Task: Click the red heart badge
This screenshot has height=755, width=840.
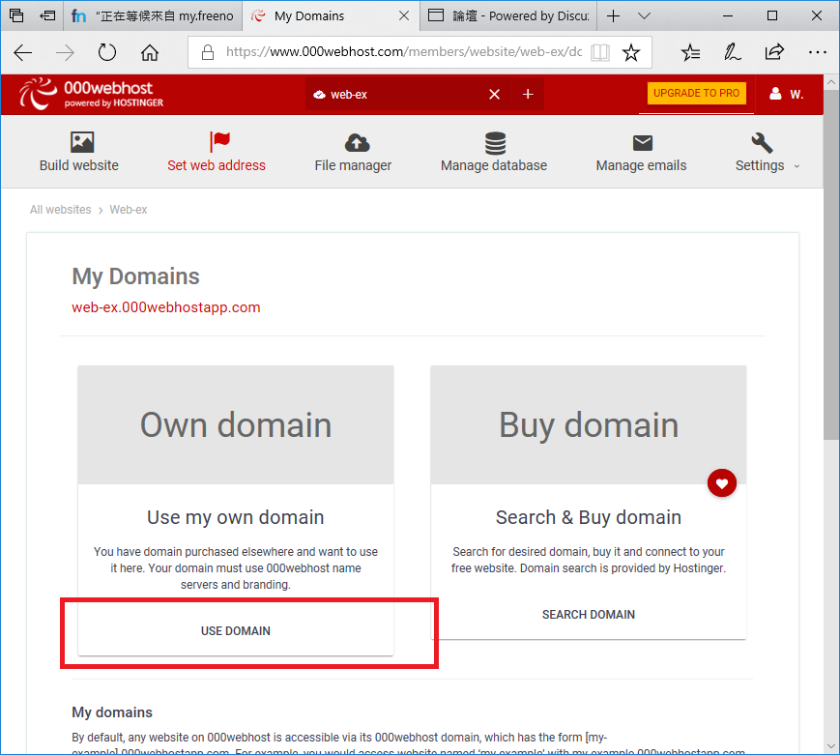Action: pyautogui.click(x=722, y=483)
